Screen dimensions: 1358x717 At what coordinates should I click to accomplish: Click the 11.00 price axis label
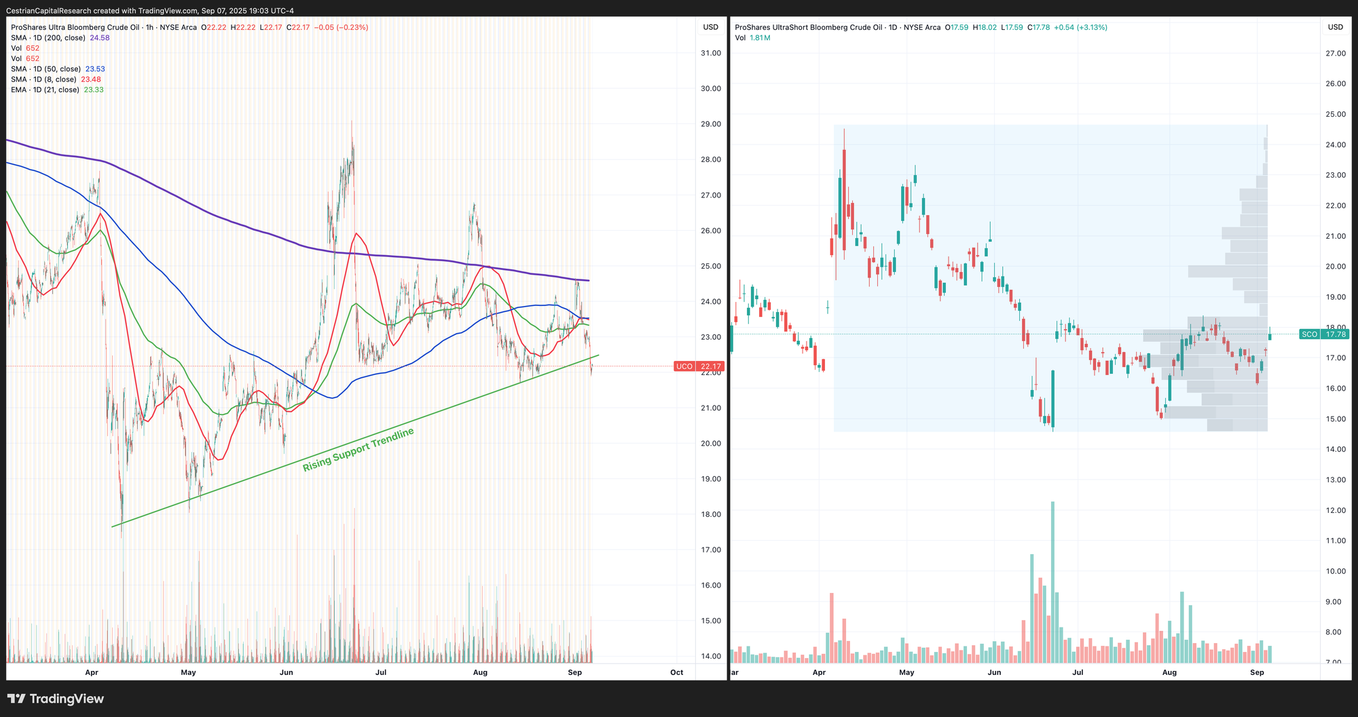coord(1336,541)
